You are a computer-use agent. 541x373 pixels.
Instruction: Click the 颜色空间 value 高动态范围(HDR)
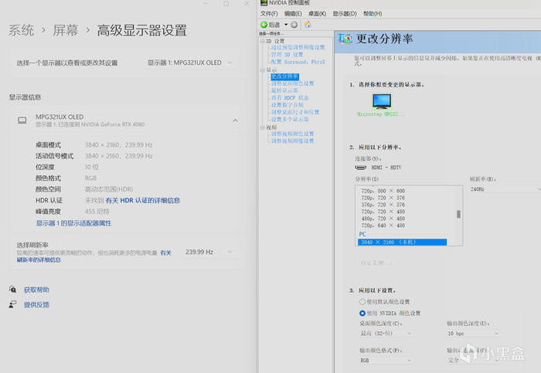coord(109,189)
